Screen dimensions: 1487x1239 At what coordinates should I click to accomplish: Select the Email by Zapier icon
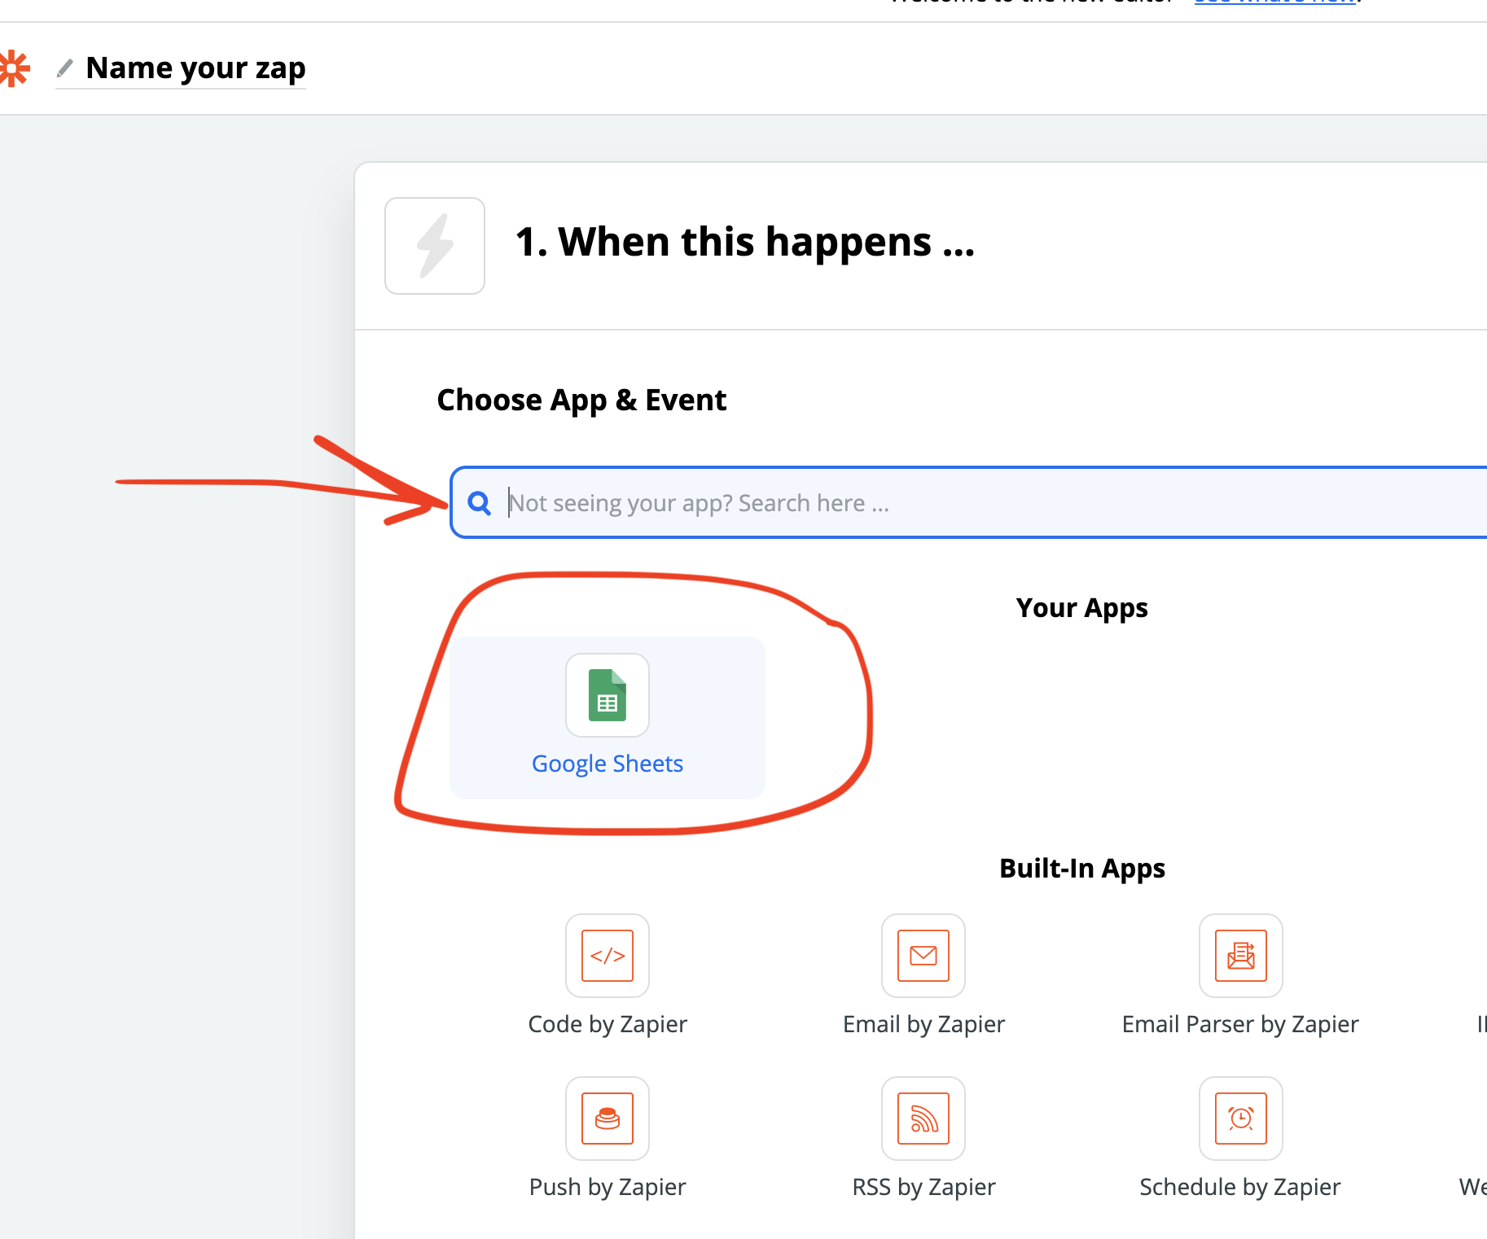tap(923, 956)
